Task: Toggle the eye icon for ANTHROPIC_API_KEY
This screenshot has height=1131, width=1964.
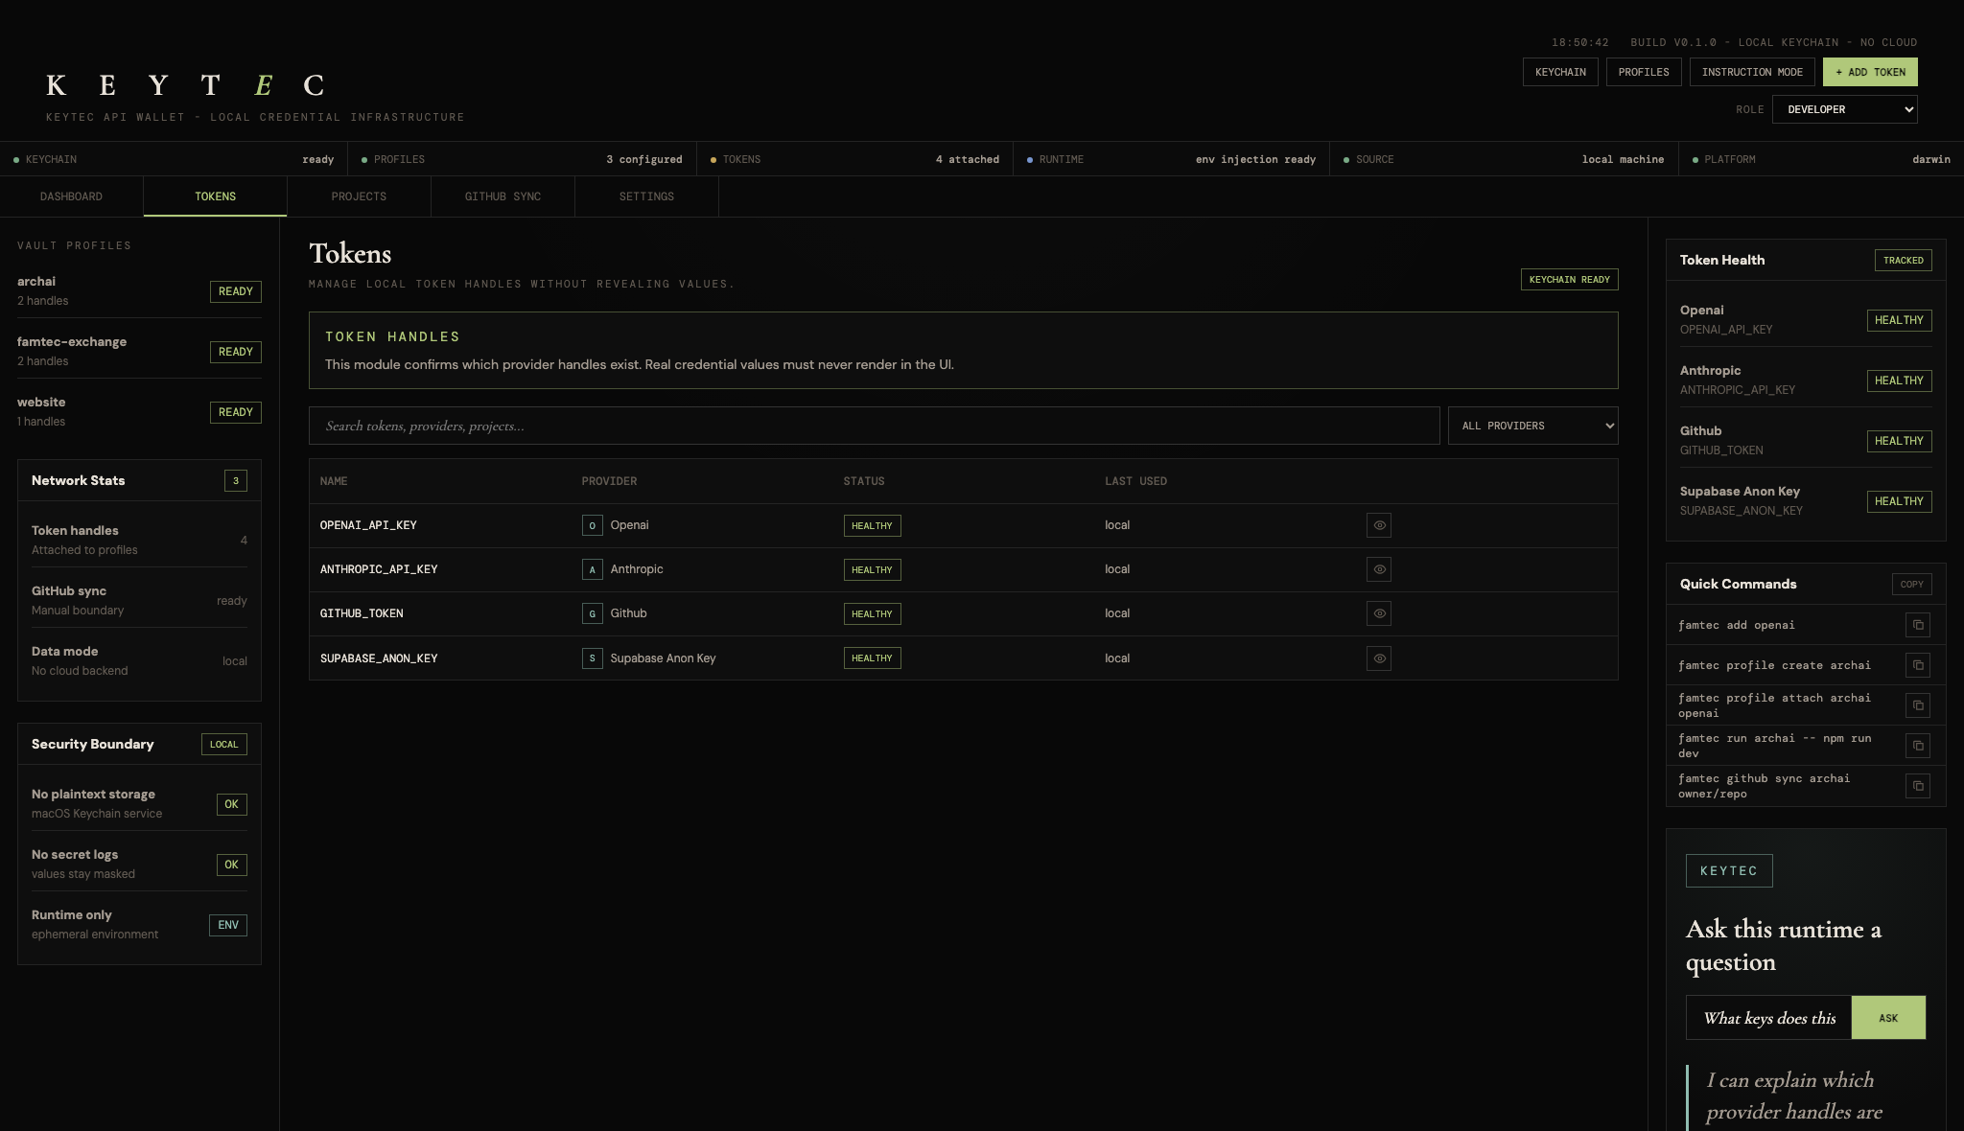Action: point(1379,569)
